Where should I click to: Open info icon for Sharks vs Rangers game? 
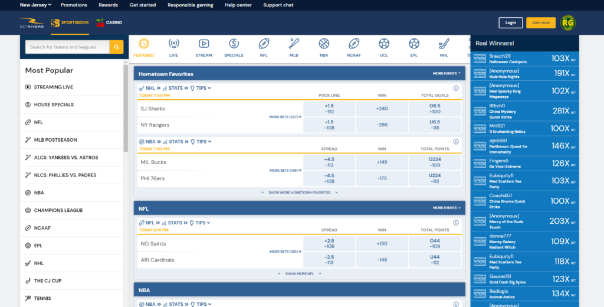point(456,88)
